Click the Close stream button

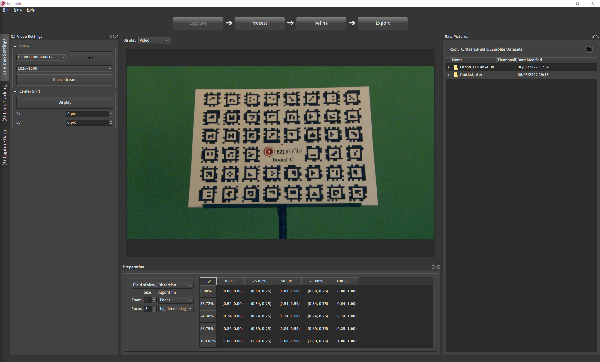[x=65, y=80]
